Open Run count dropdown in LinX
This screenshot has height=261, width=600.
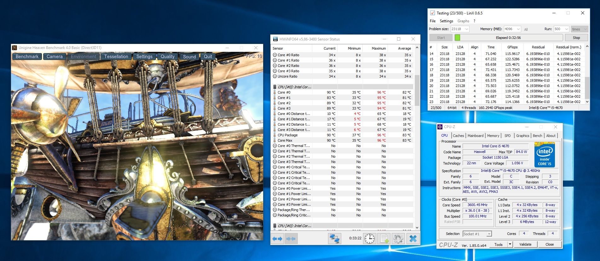(x=566, y=29)
